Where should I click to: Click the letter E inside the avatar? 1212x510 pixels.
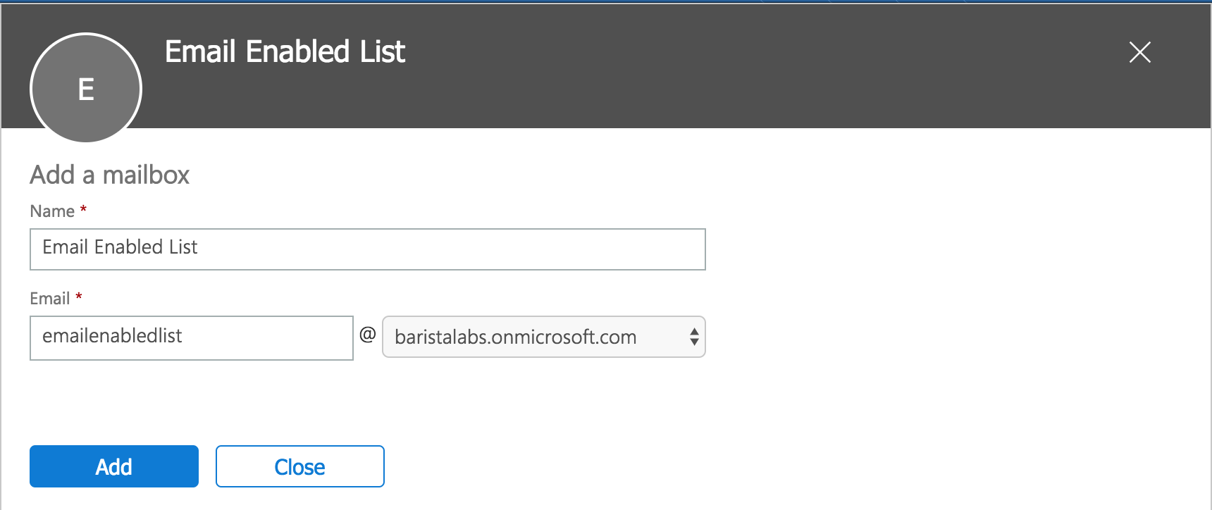[x=86, y=89]
